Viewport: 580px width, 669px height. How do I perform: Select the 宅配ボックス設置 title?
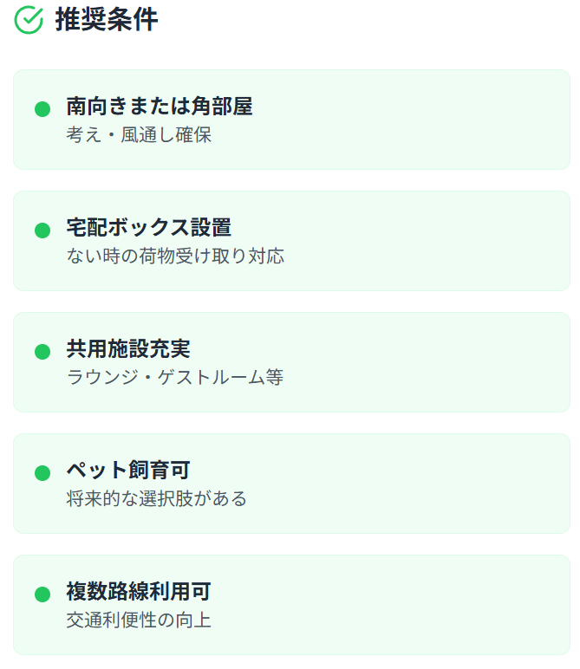(x=148, y=227)
